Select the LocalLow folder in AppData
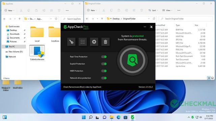This screenshot has width=216, height=121. pyautogui.click(x=55, y=34)
